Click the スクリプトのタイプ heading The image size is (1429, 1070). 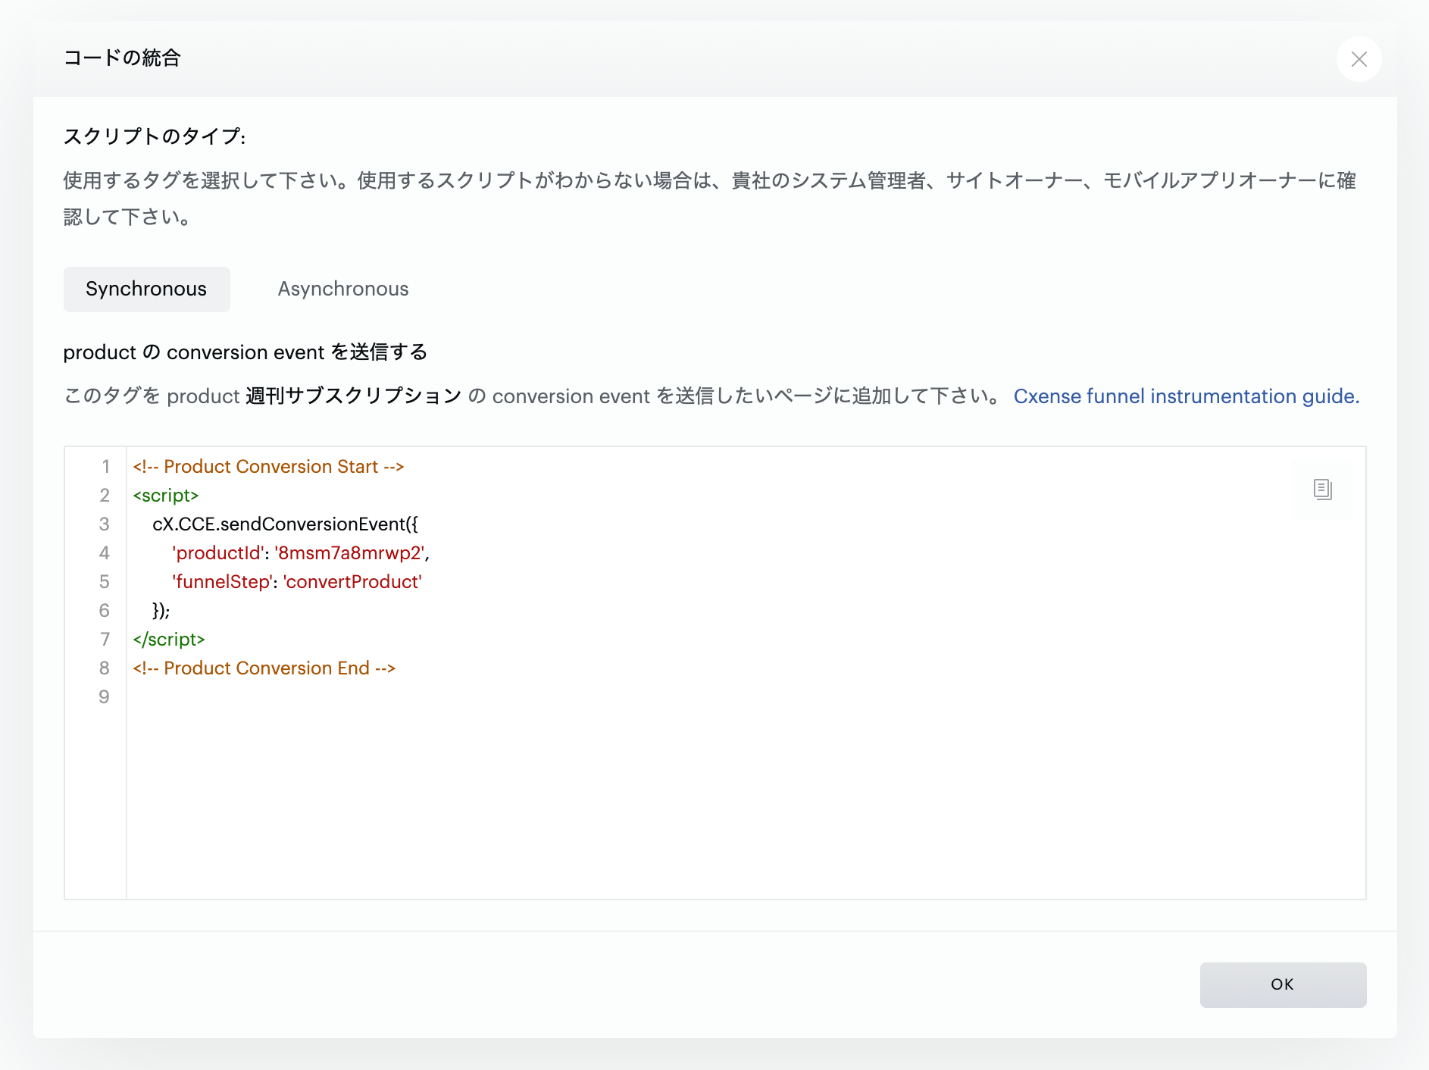tap(155, 136)
